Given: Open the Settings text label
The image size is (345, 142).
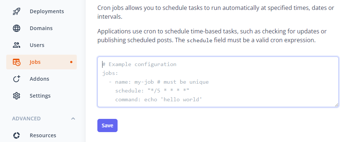Looking at the screenshot, I should tap(40, 96).
